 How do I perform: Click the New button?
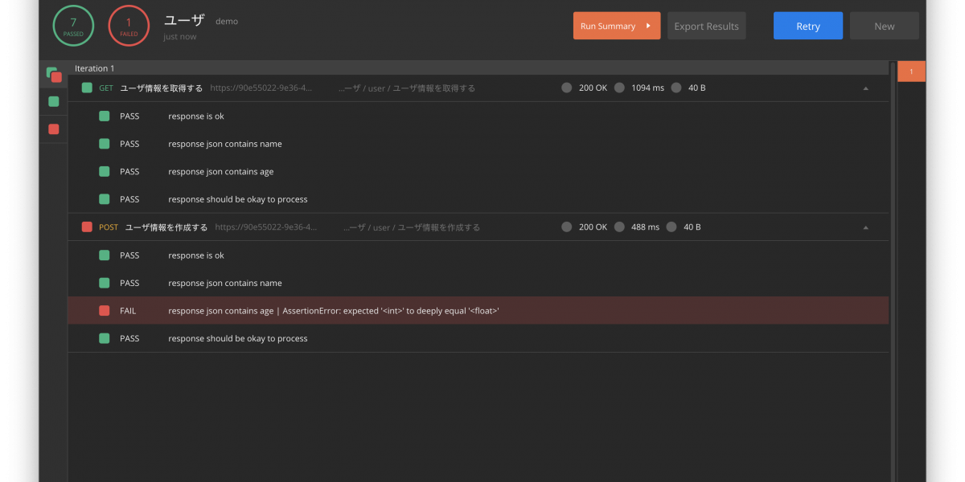pyautogui.click(x=884, y=26)
